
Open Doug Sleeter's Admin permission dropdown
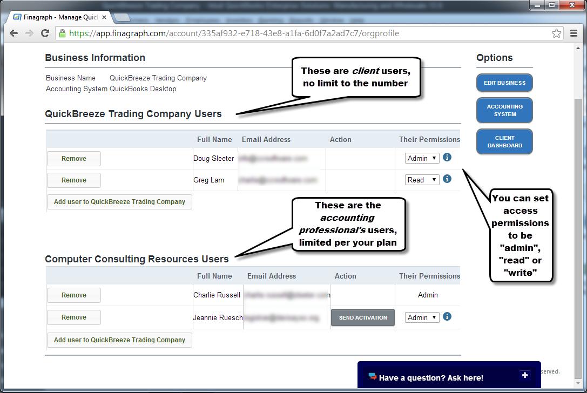tap(422, 158)
